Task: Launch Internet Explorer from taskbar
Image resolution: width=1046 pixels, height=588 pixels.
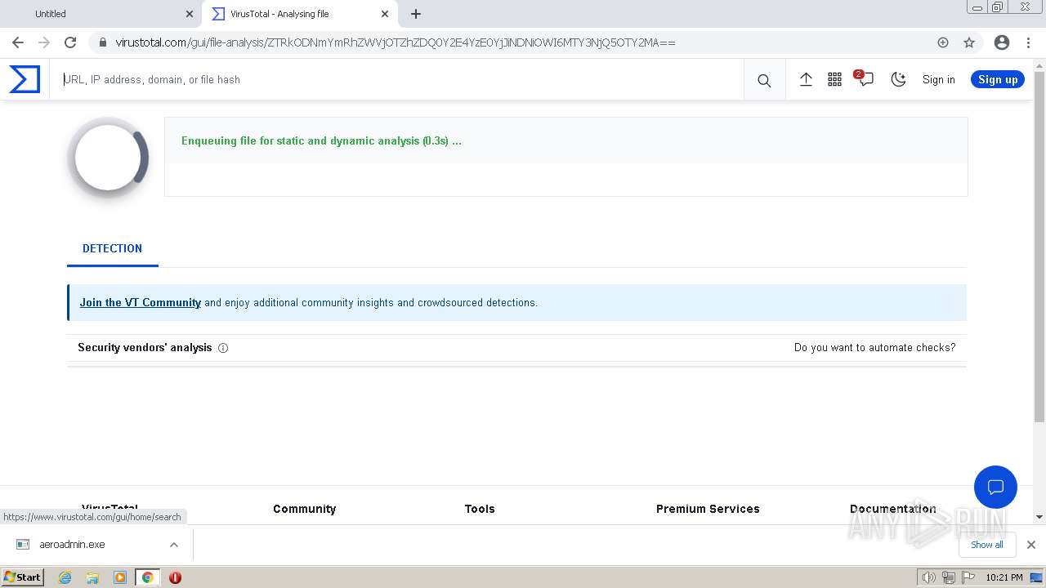Action: (x=65, y=577)
